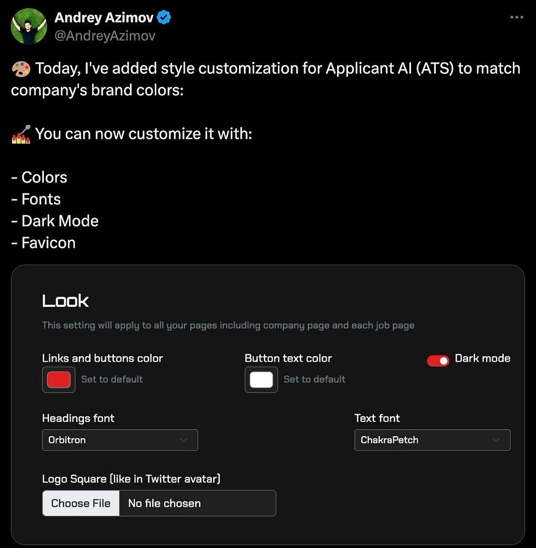Click the blue verified badge
Image resolution: width=536 pixels, height=548 pixels.
point(164,17)
